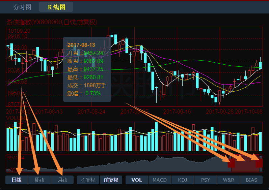Show the PSY indicator
This screenshot has height=190, width=269.
(206, 180)
